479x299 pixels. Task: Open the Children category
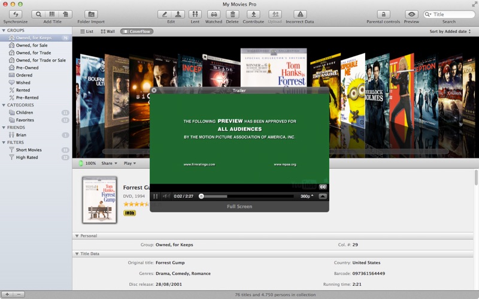tap(36, 112)
